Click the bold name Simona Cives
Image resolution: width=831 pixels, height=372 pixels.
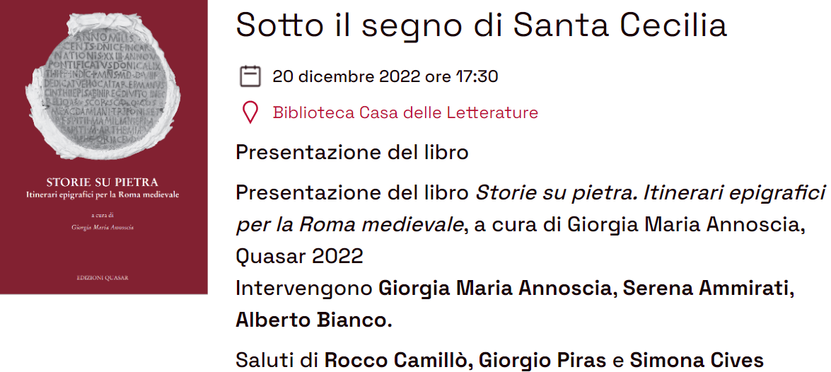pyautogui.click(x=697, y=361)
